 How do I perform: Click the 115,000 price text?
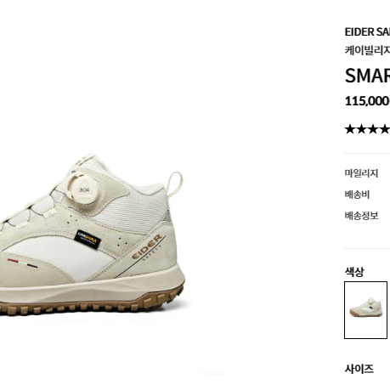pos(367,101)
